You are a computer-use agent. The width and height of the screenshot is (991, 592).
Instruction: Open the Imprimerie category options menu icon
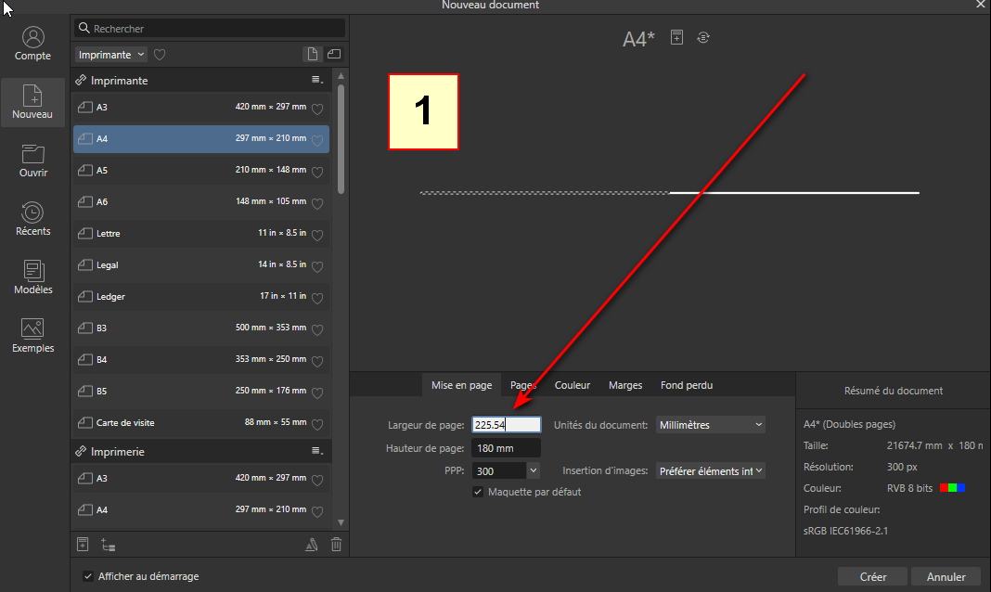pyautogui.click(x=317, y=451)
